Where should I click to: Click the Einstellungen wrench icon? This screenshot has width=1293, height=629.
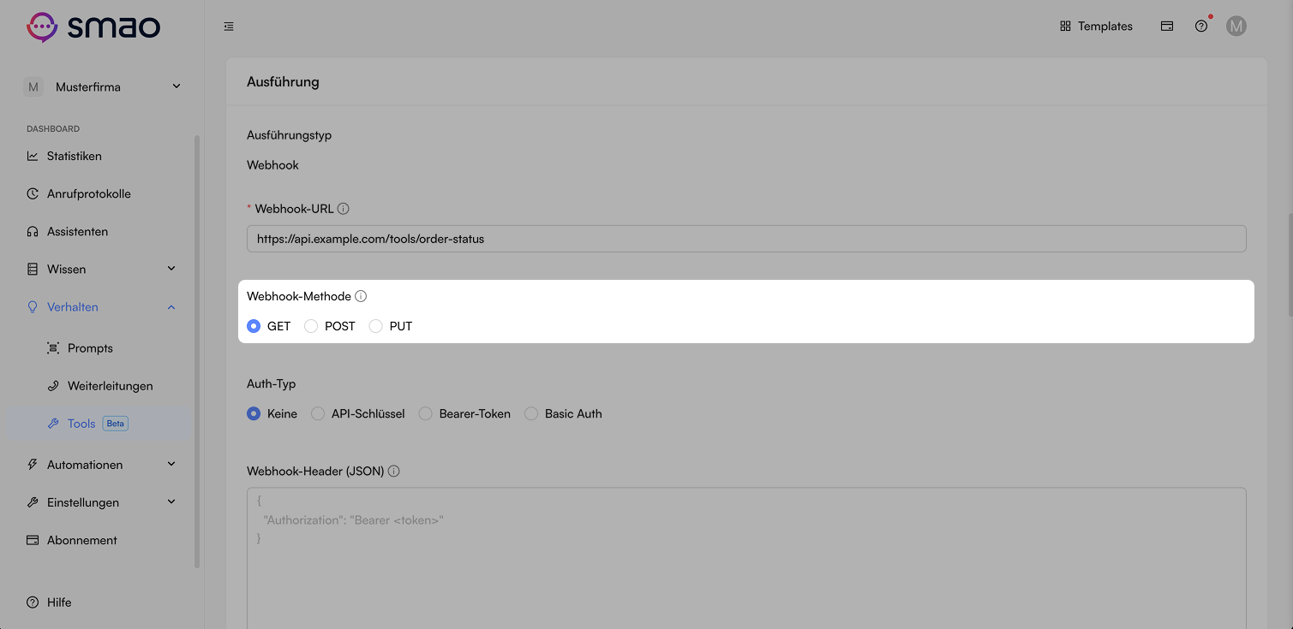tap(33, 502)
